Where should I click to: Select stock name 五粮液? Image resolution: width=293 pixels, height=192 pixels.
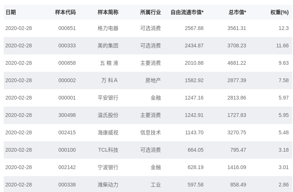109,63
